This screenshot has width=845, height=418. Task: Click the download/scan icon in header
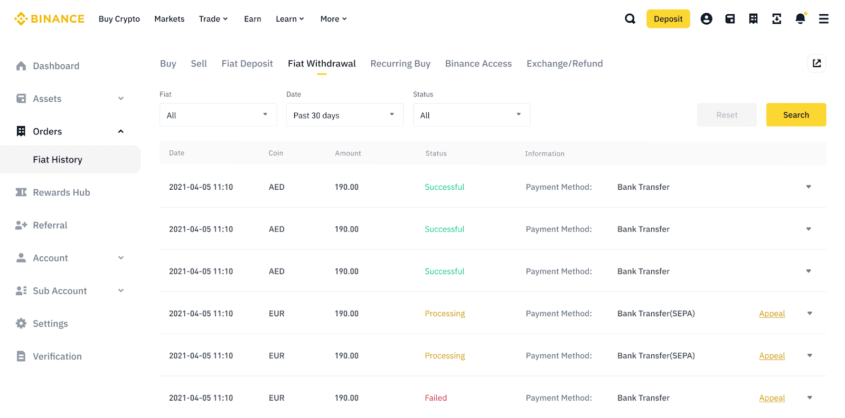click(776, 19)
